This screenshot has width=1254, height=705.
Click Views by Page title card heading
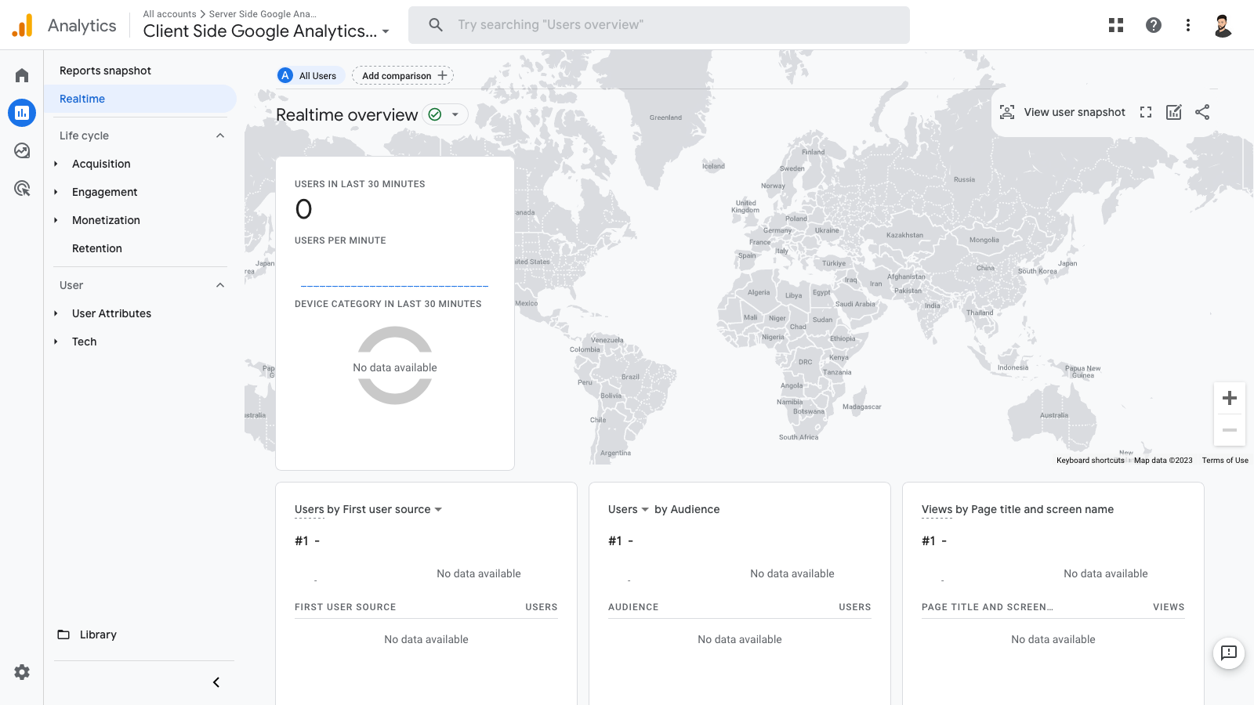[x=1017, y=509]
